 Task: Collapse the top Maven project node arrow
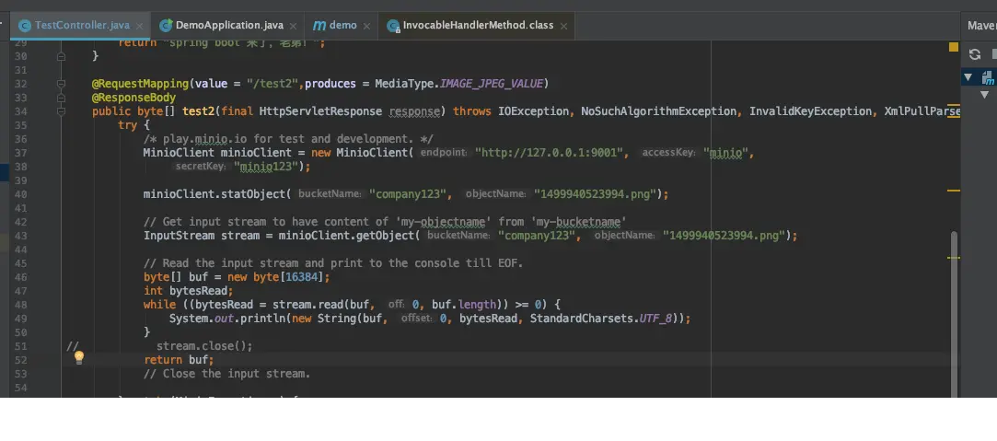pyautogui.click(x=968, y=77)
